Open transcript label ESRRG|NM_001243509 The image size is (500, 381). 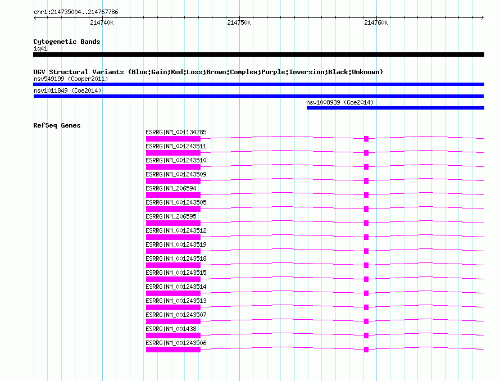tap(176, 174)
